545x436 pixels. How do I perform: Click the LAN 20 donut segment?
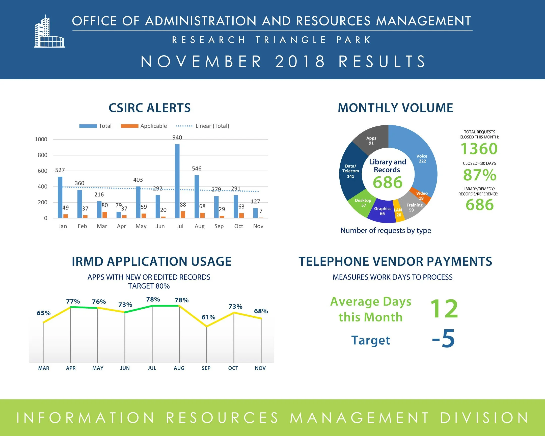pos(399,212)
